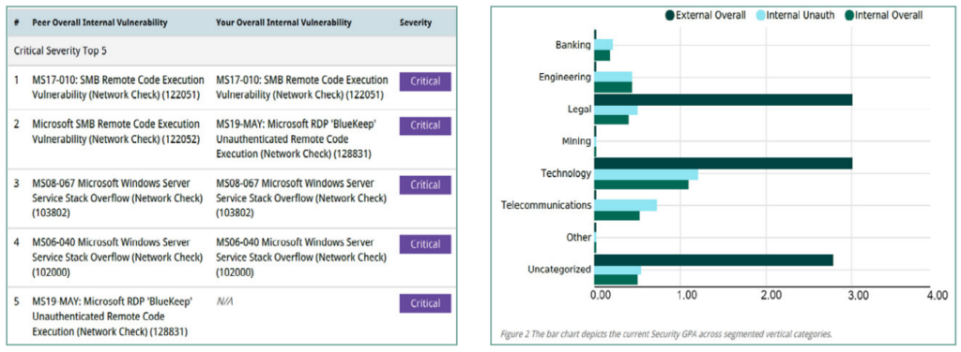Viewport: 961px width, 352px height.
Task: Click the Technology External Overall bar
Action: [x=724, y=163]
